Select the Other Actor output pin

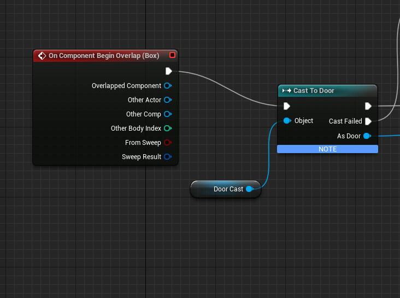coord(167,100)
